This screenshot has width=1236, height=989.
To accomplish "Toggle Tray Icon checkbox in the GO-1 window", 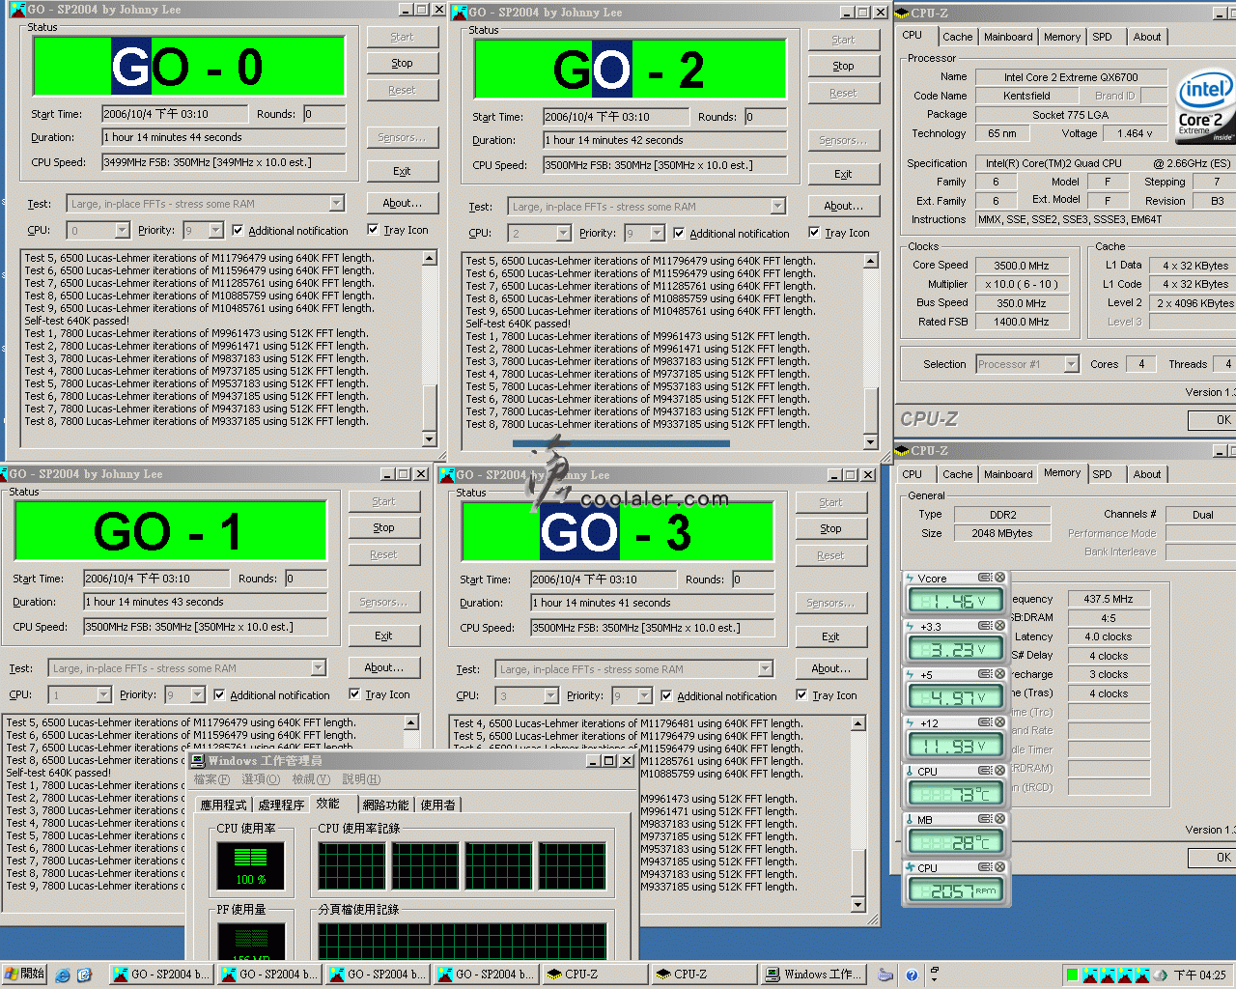I will pos(354,694).
